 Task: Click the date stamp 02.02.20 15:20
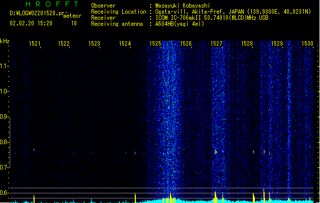31,23
